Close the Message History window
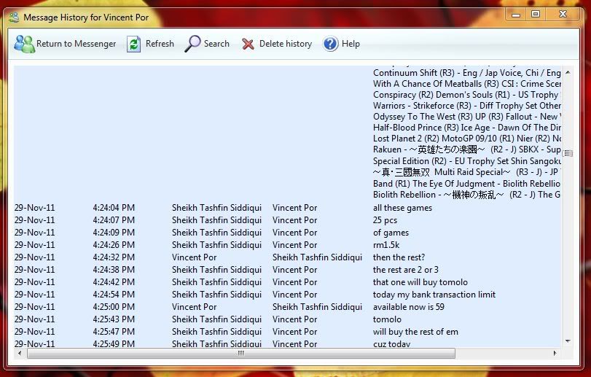 click(x=563, y=14)
